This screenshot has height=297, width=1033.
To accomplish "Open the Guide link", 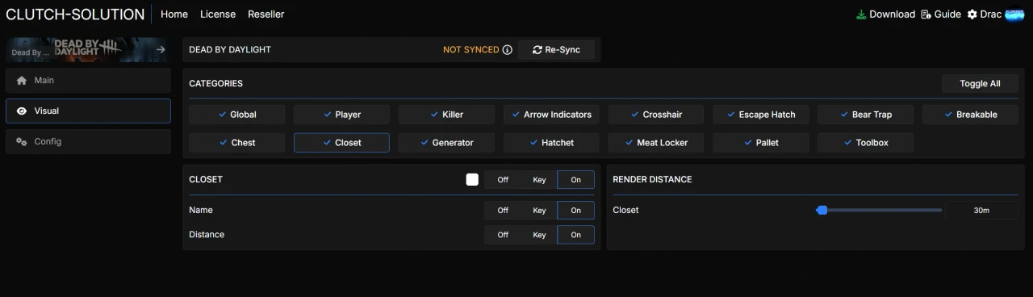I will click(941, 15).
